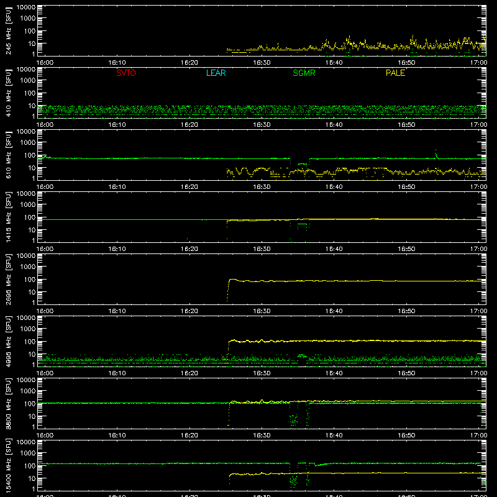Select the 15400 MHz [SFU] axis title
Image resolution: width=497 pixels, height=497 pixels.
8,465
